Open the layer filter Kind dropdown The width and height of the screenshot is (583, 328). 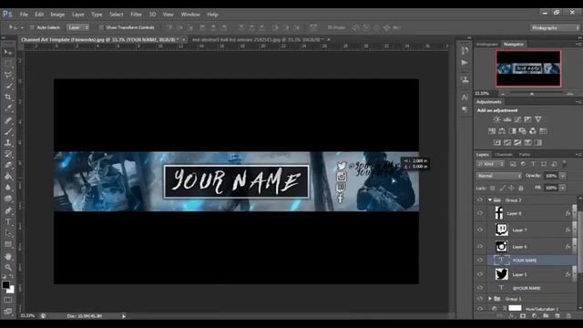(490, 164)
